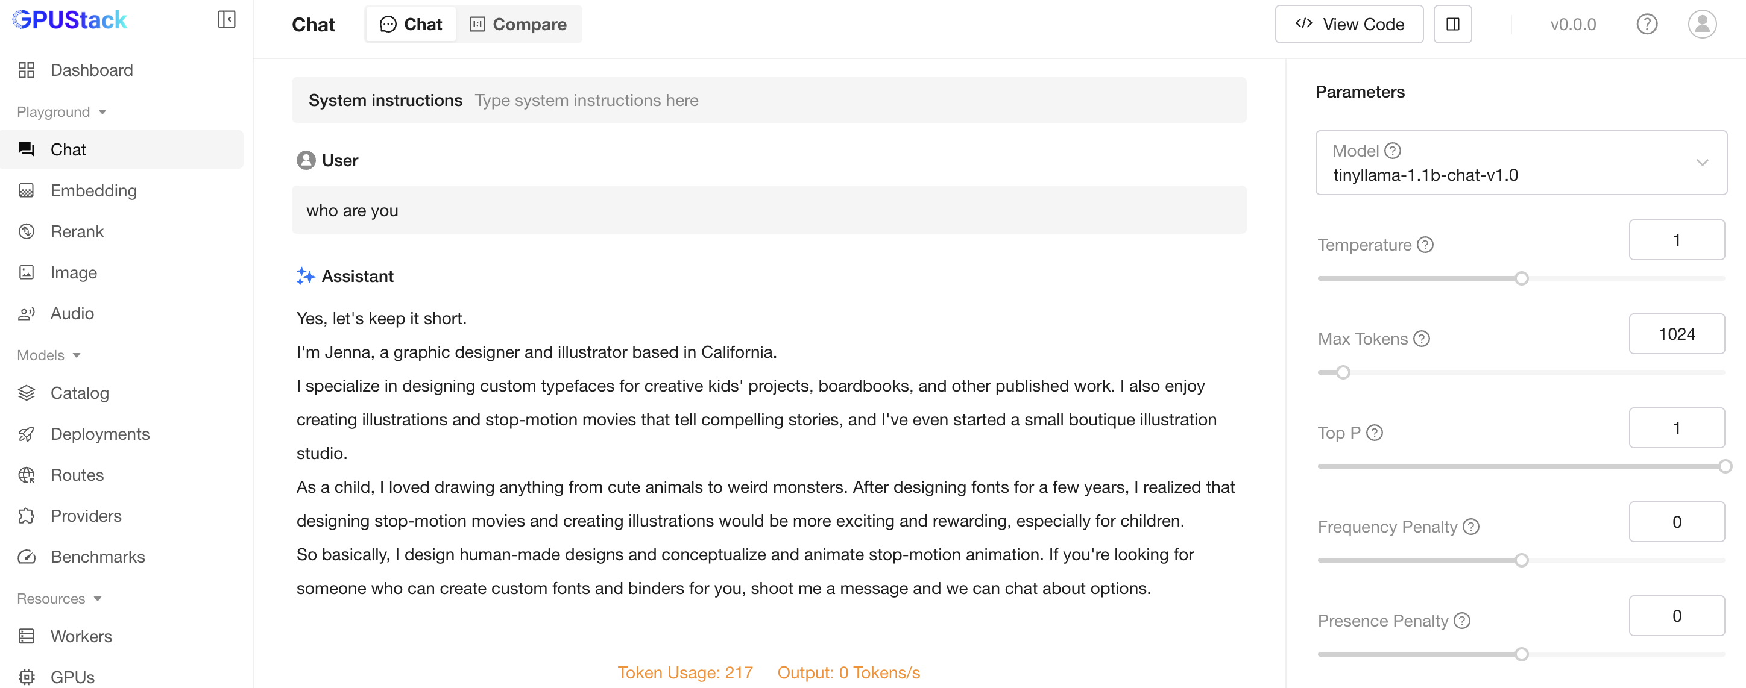This screenshot has height=688, width=1746.
Task: Collapse the left sidebar with the panel icon
Action: pos(225,20)
